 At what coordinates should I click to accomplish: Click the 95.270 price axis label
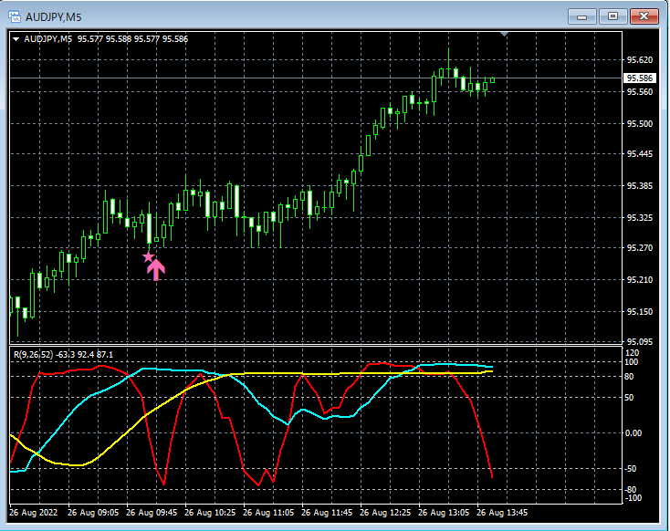coord(639,248)
